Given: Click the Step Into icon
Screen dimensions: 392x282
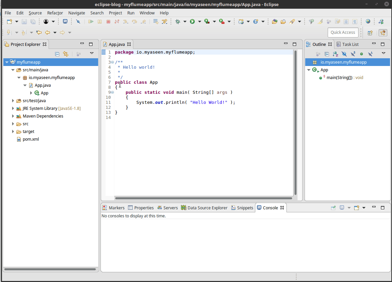Looking at the screenshot, I should (x=126, y=21).
